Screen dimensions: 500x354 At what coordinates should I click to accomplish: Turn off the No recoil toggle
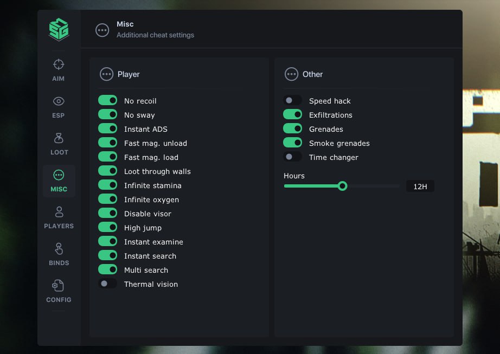[107, 101]
